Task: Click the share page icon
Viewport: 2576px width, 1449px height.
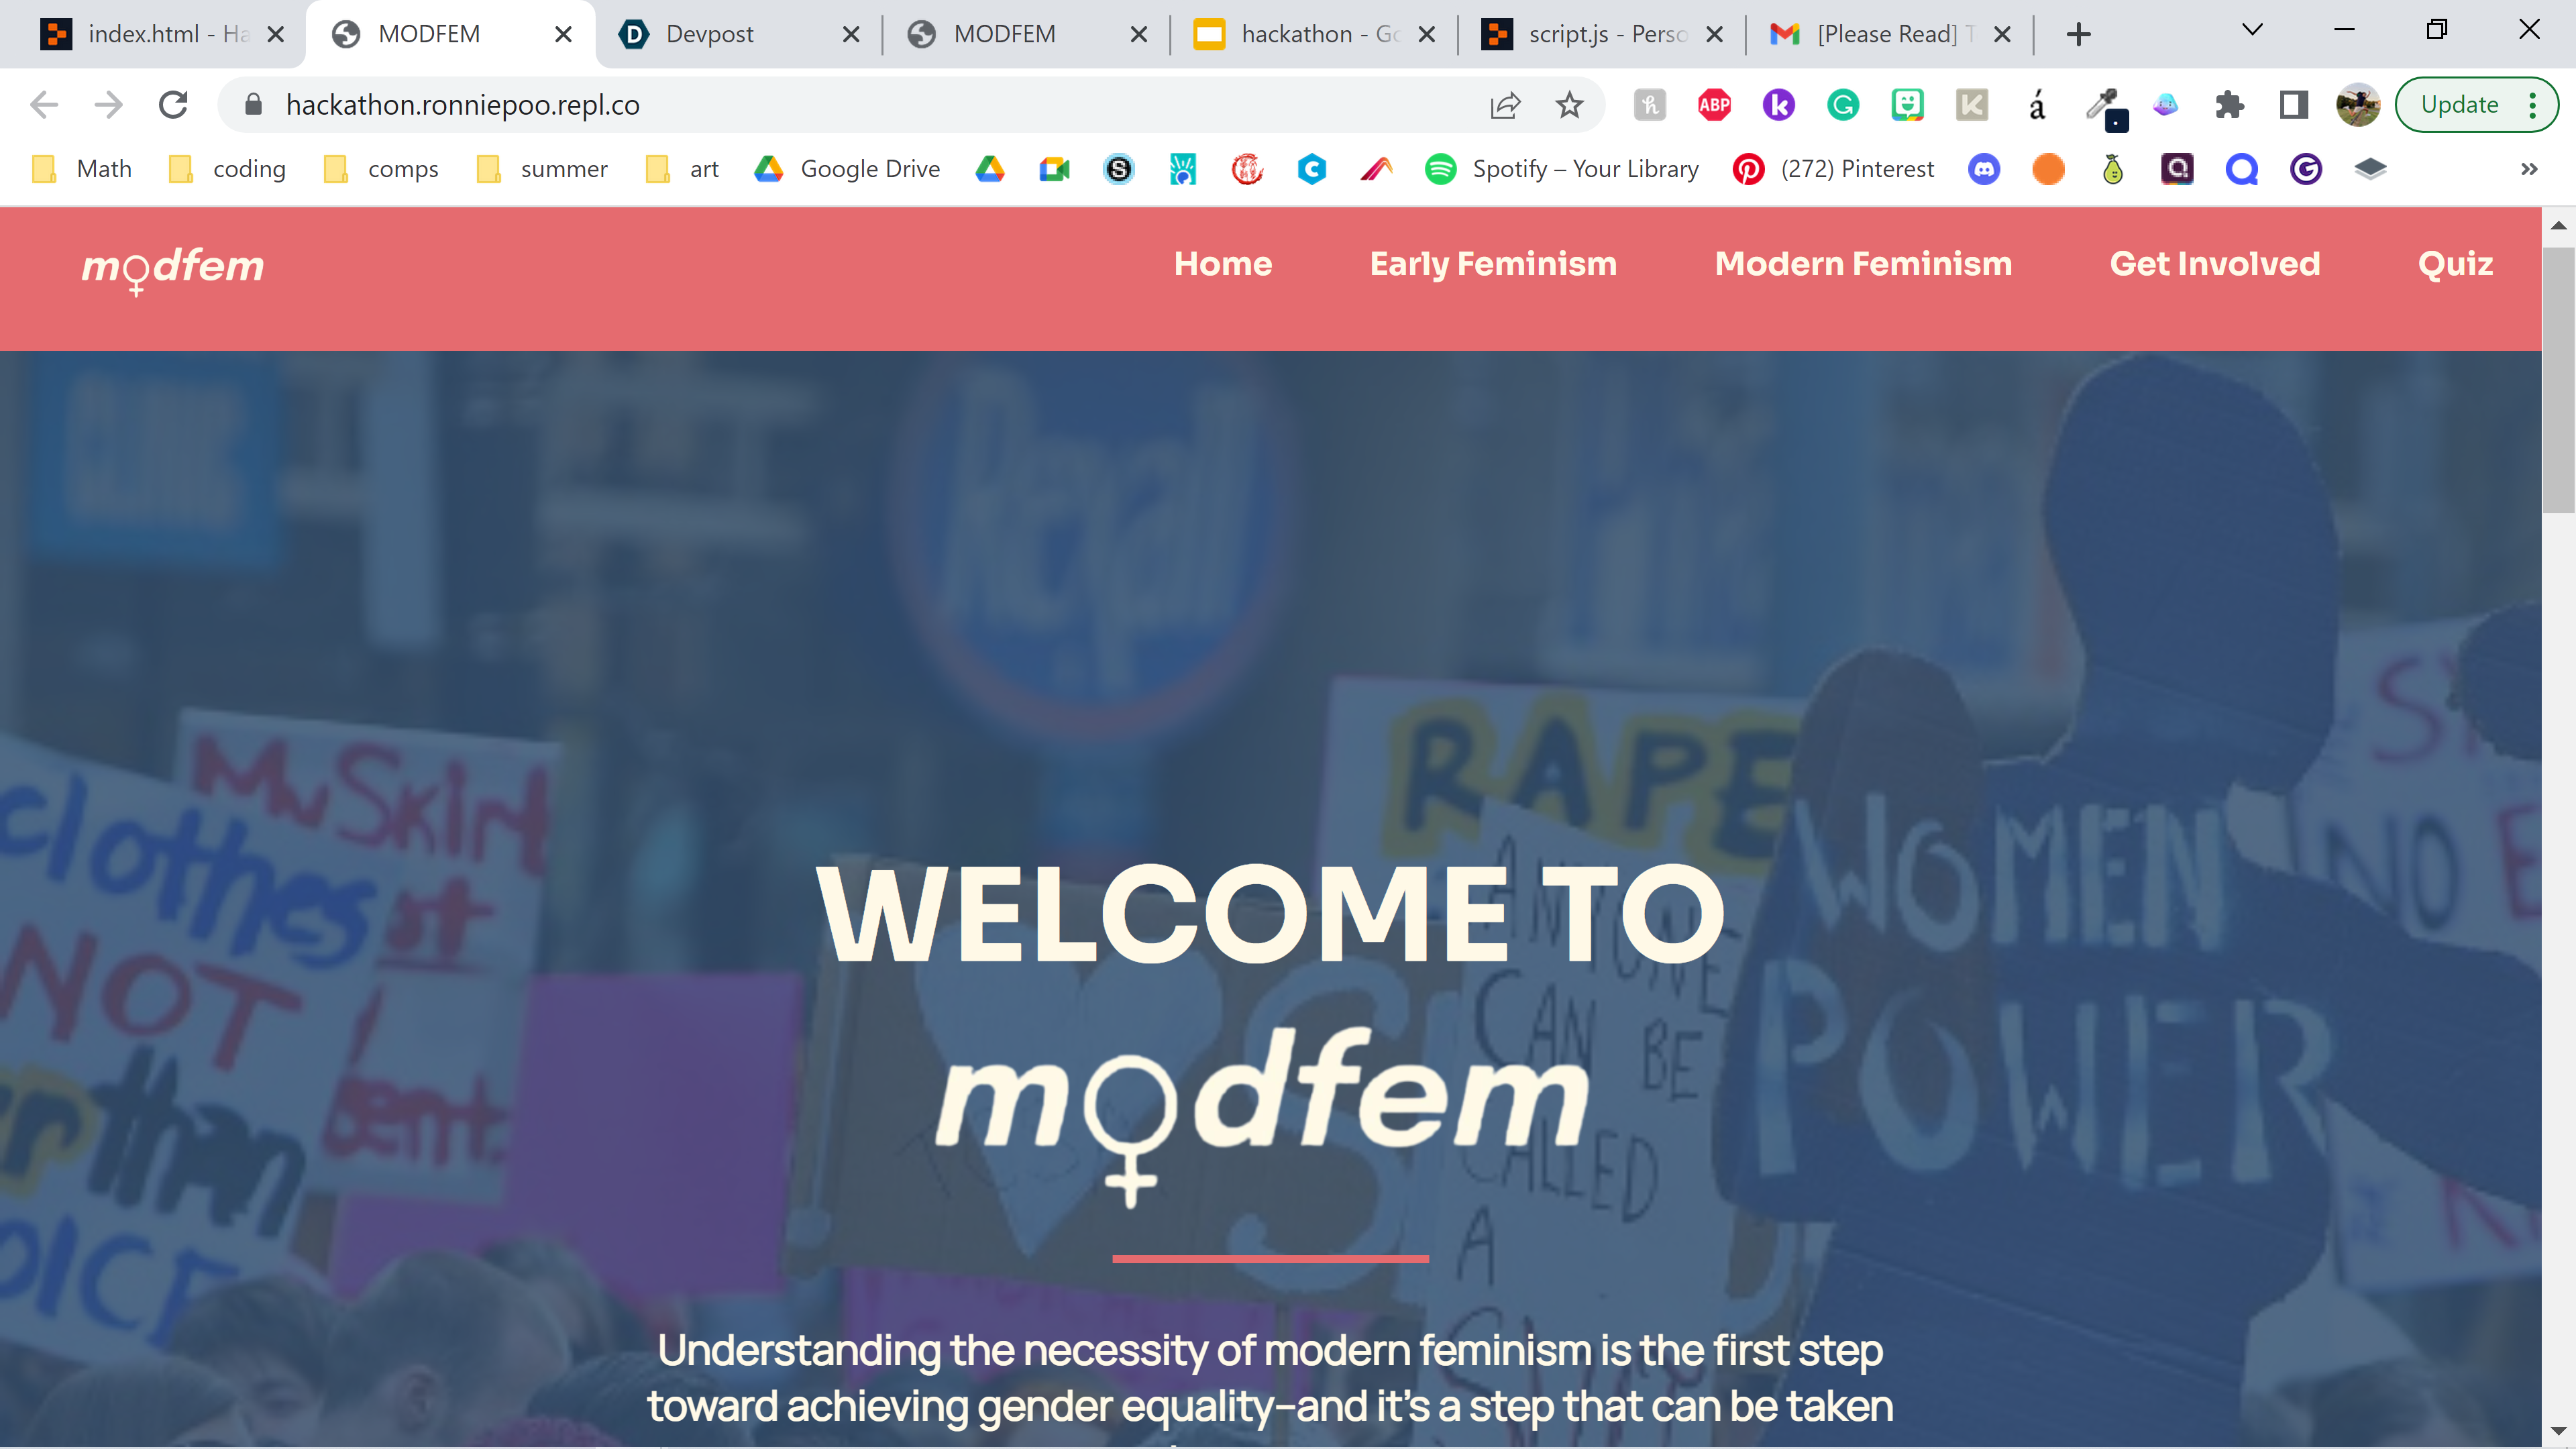Action: pyautogui.click(x=1505, y=105)
